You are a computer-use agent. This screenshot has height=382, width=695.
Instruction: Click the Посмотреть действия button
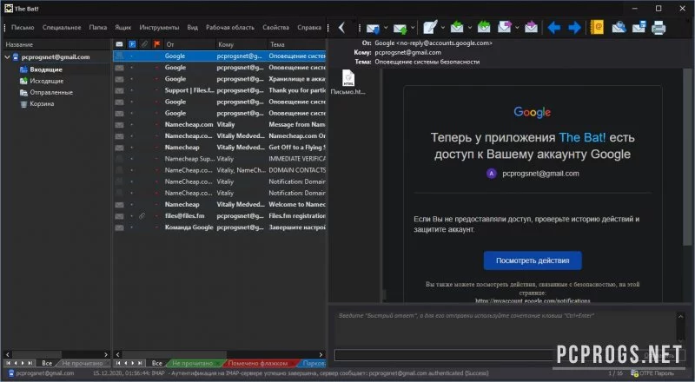533,260
